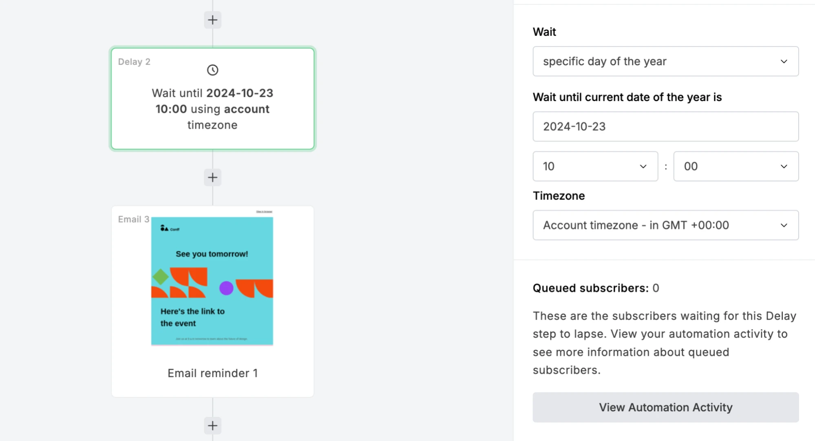Click the Delay 2 step label
The image size is (815, 441).
(x=134, y=62)
